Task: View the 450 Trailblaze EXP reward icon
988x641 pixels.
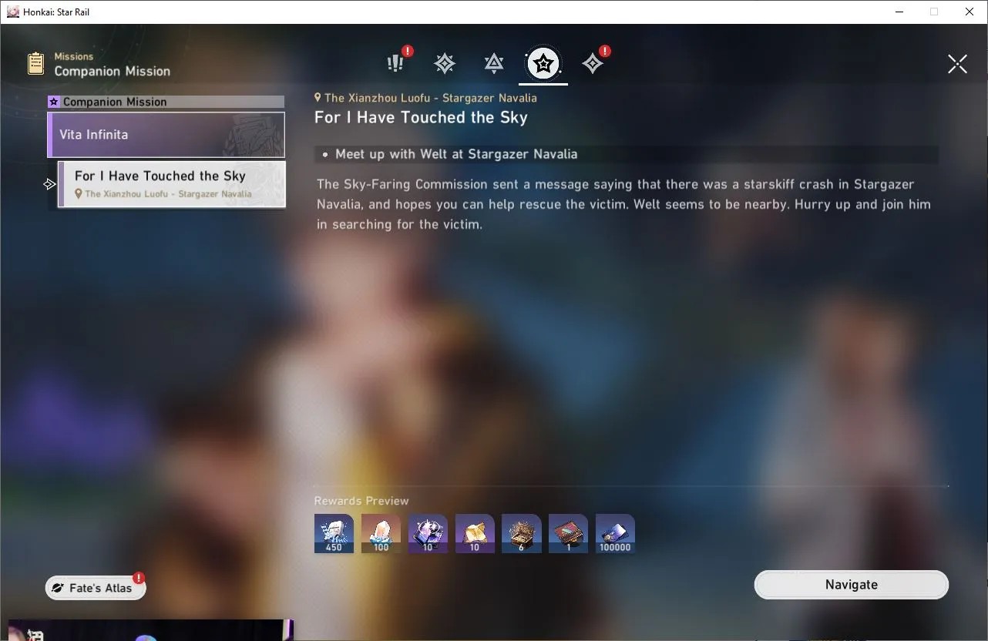Action: pos(334,534)
